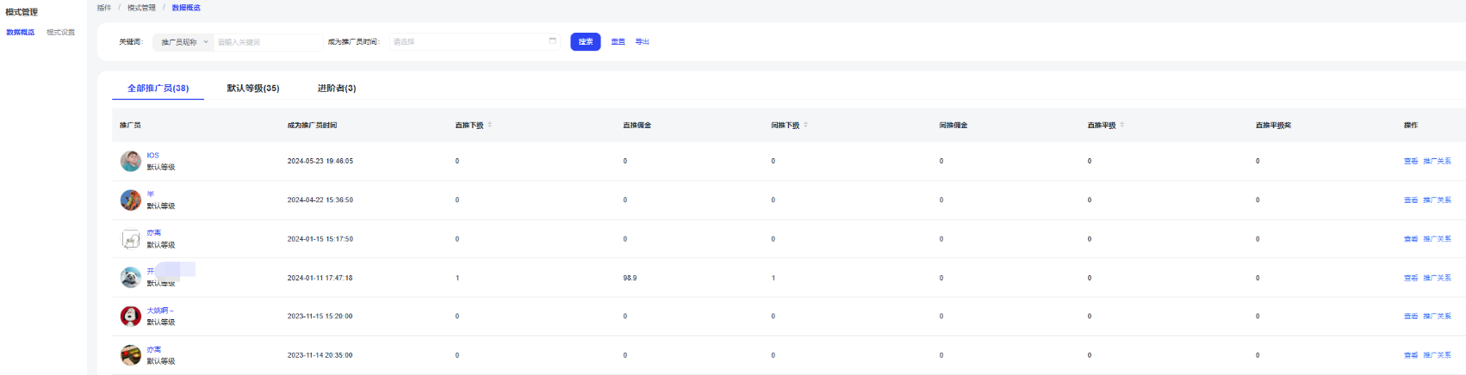Sort by the 间推下级 column arrows

[805, 126]
